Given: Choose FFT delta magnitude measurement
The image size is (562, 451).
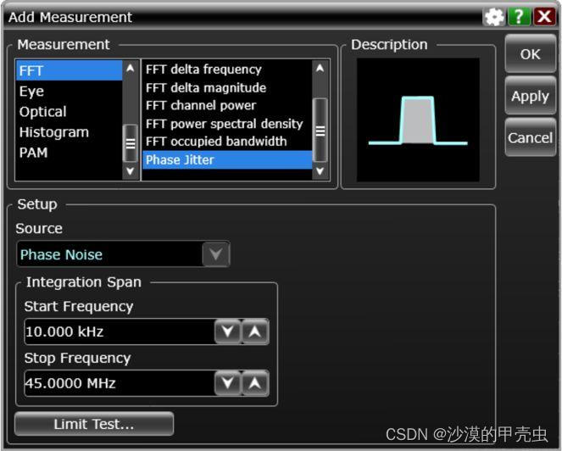Looking at the screenshot, I should click(x=227, y=87).
